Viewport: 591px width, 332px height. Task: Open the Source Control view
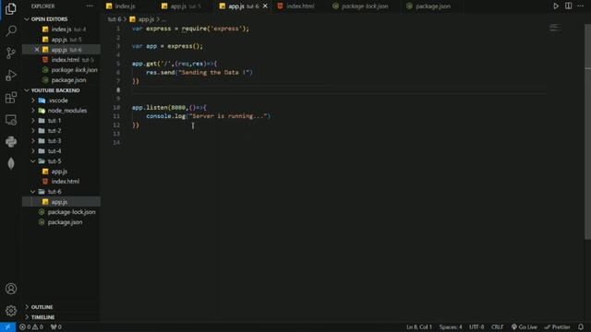(x=11, y=53)
